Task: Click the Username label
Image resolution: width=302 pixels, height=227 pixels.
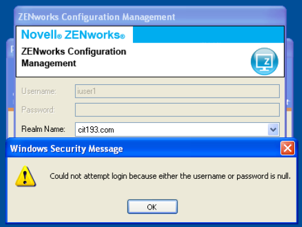Action: tap(39, 91)
